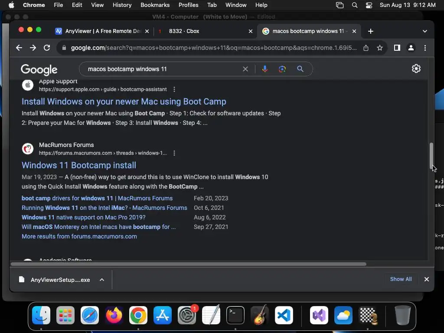Open the Apple menu
The image size is (444, 333).
(x=12, y=5)
